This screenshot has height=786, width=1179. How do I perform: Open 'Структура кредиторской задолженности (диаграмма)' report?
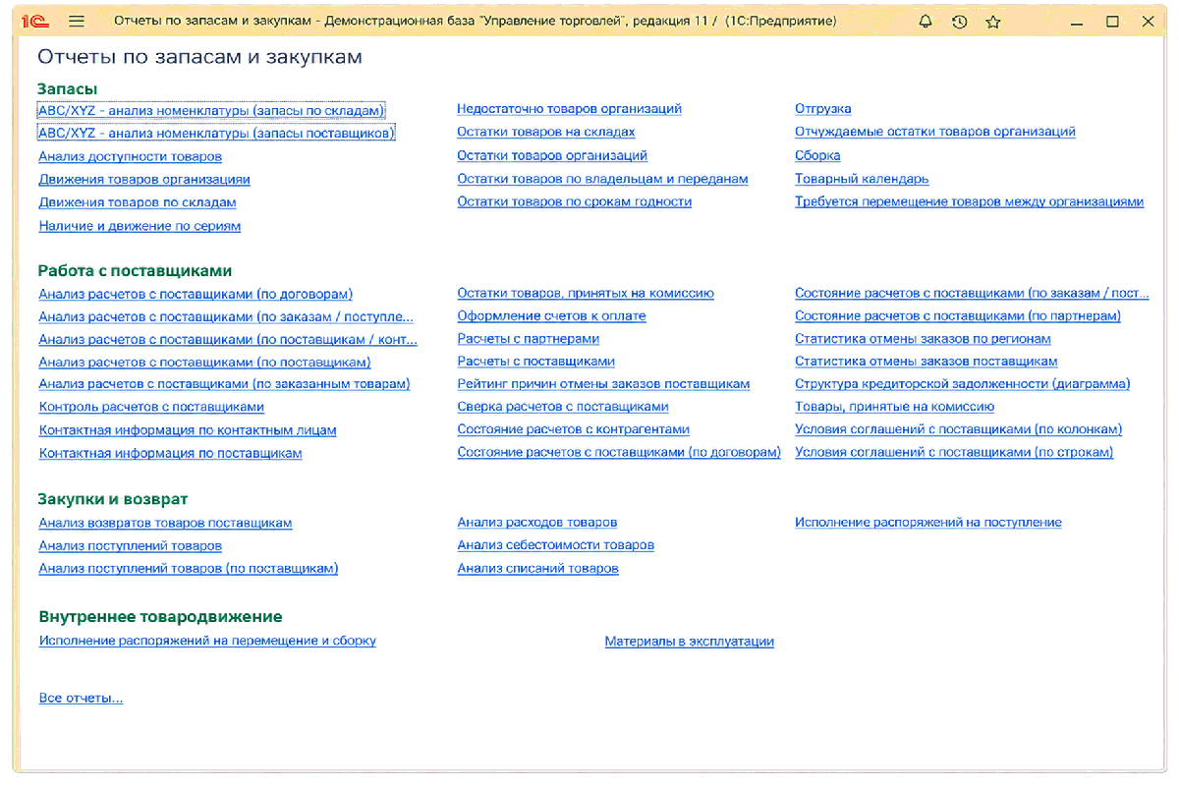point(963,384)
